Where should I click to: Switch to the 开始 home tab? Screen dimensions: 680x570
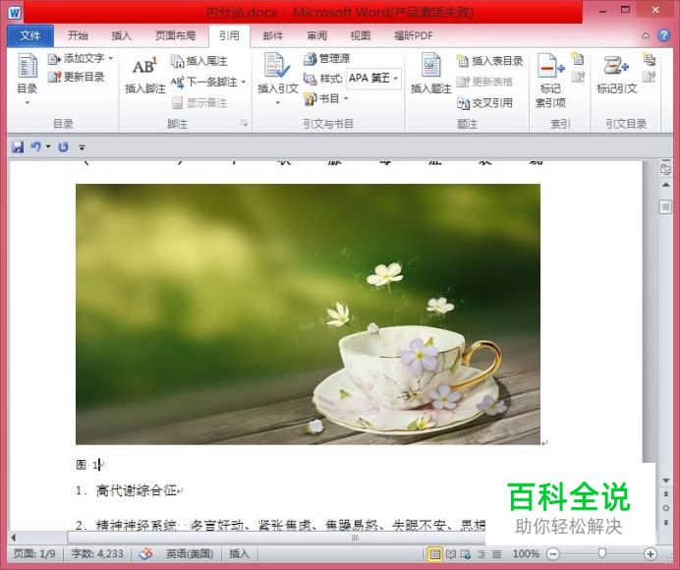(78, 35)
